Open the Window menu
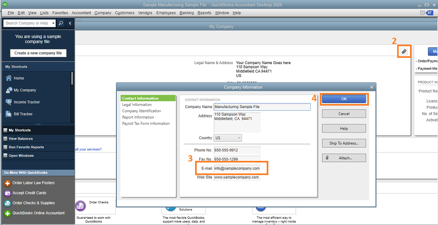The height and width of the screenshot is (225, 438). [x=222, y=13]
